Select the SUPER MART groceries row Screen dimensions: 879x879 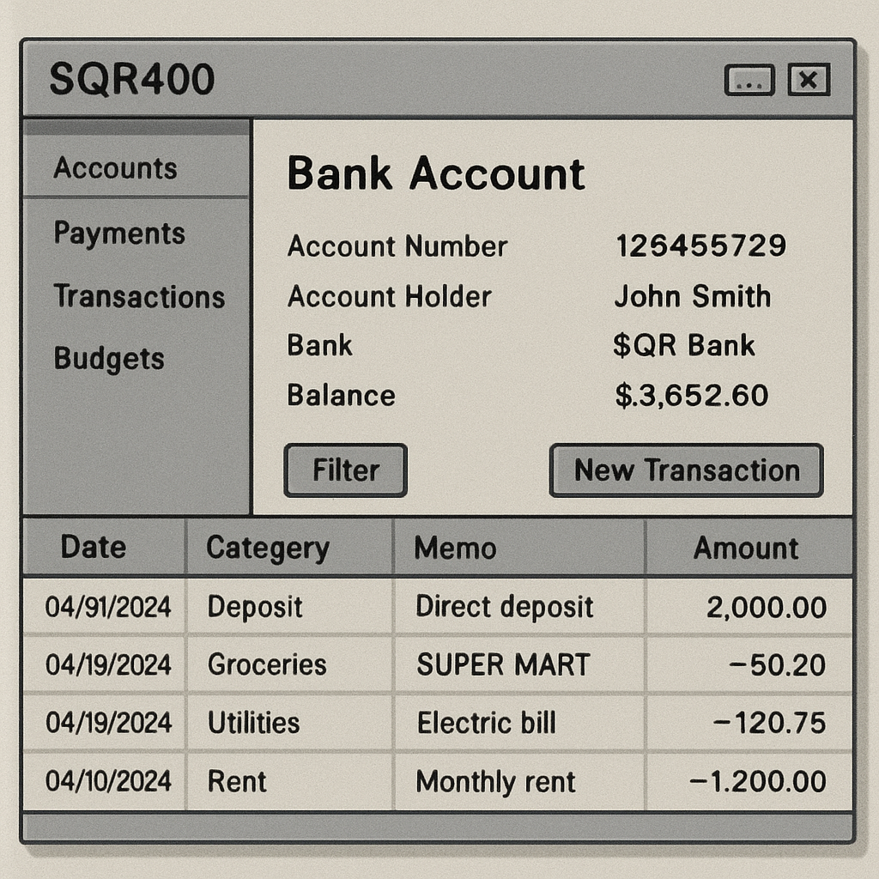(x=503, y=665)
